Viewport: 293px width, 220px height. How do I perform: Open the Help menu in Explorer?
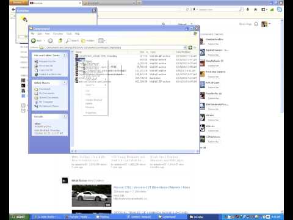[x=77, y=34]
